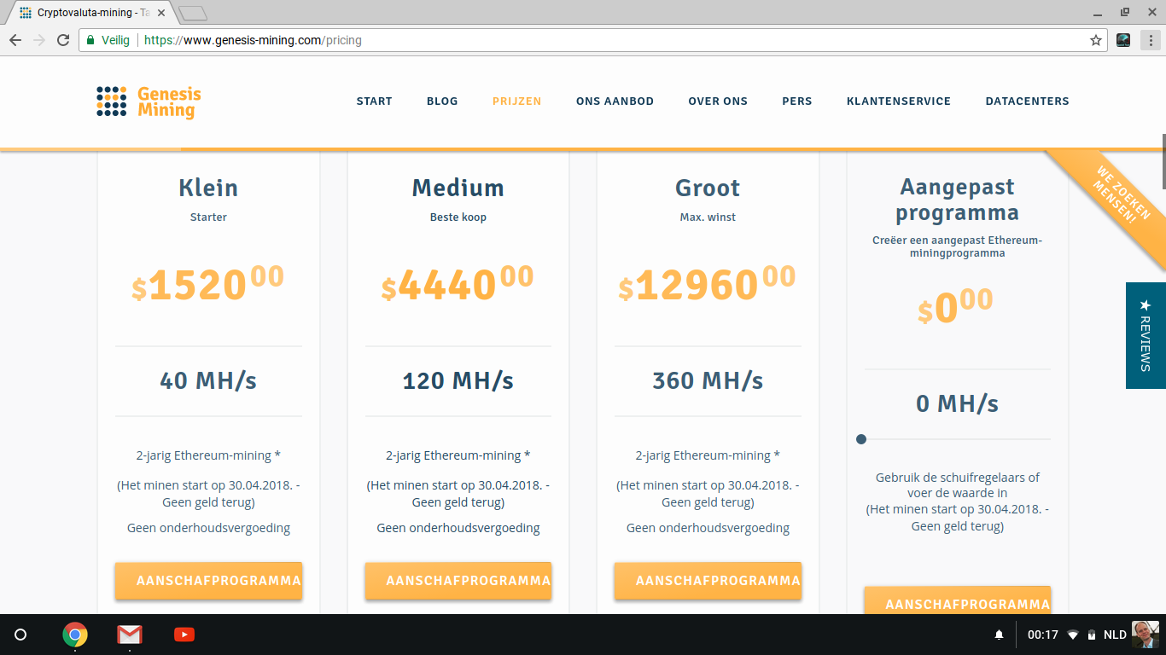Open Gmail from the shelf
Viewport: 1166px width, 655px height.
tap(130, 635)
